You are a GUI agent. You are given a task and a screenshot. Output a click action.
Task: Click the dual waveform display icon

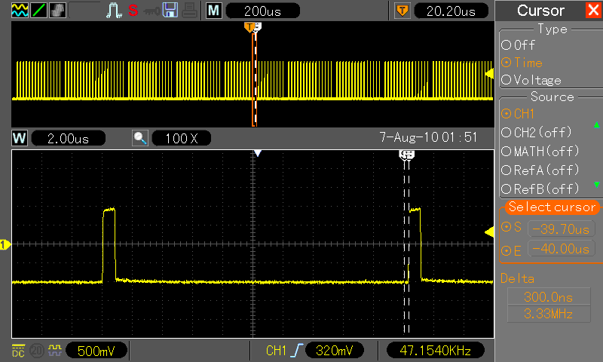click(20, 11)
